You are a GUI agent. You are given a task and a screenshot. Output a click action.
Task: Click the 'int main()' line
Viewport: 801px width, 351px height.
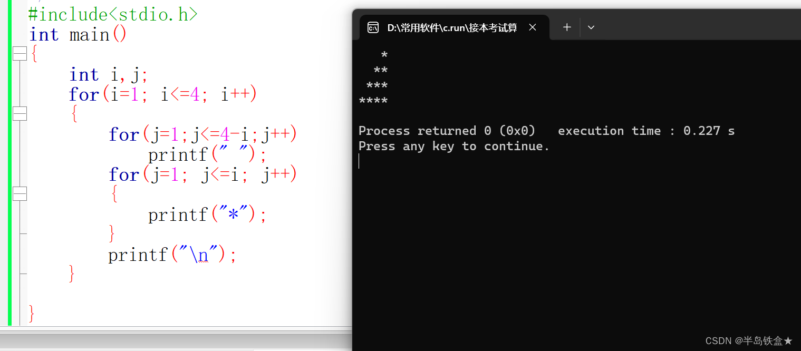click(78, 35)
